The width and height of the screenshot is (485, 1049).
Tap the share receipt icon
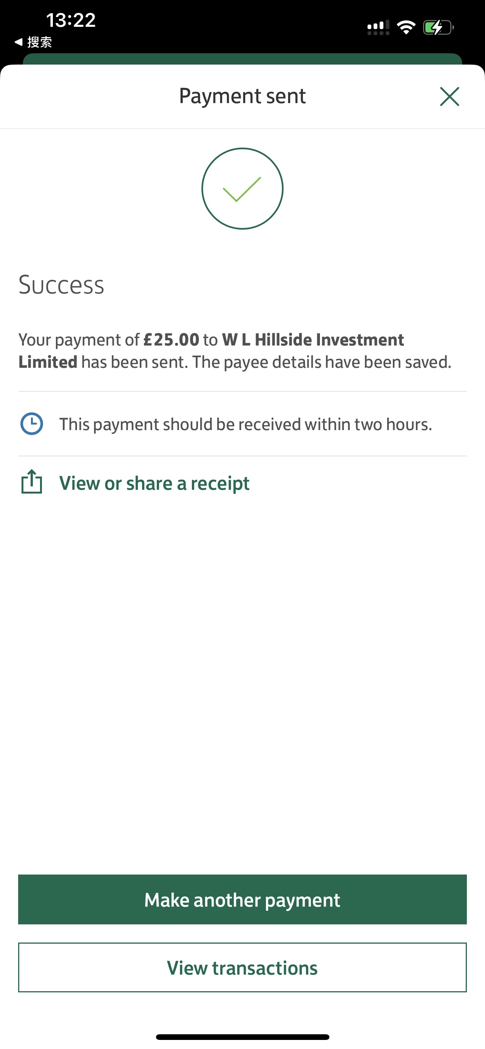[x=32, y=482]
